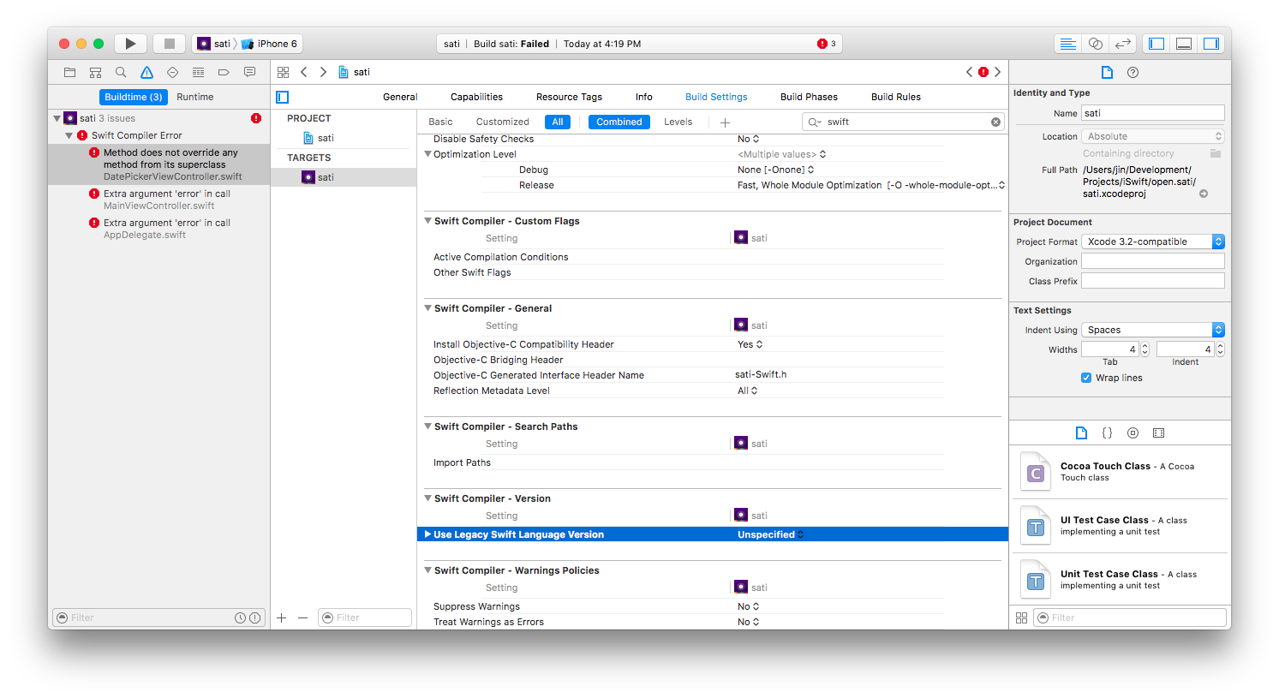
Task: Open the report navigator speech bubble icon
Action: coord(249,72)
